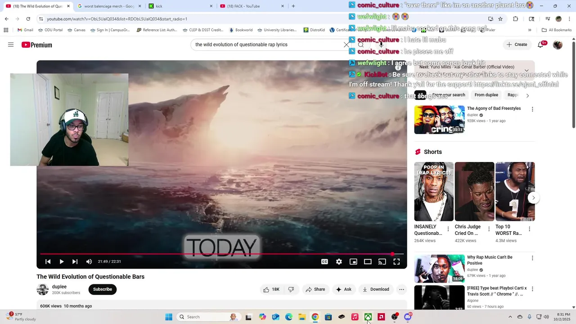Share this video
576x324 pixels.
tap(315, 289)
